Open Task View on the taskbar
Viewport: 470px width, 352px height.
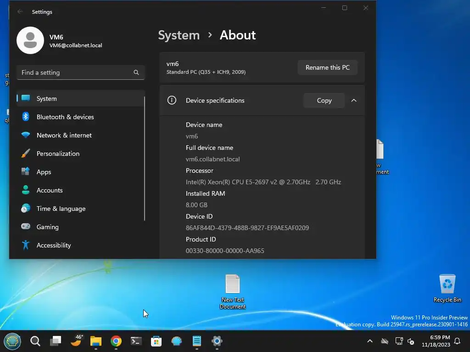point(56,341)
